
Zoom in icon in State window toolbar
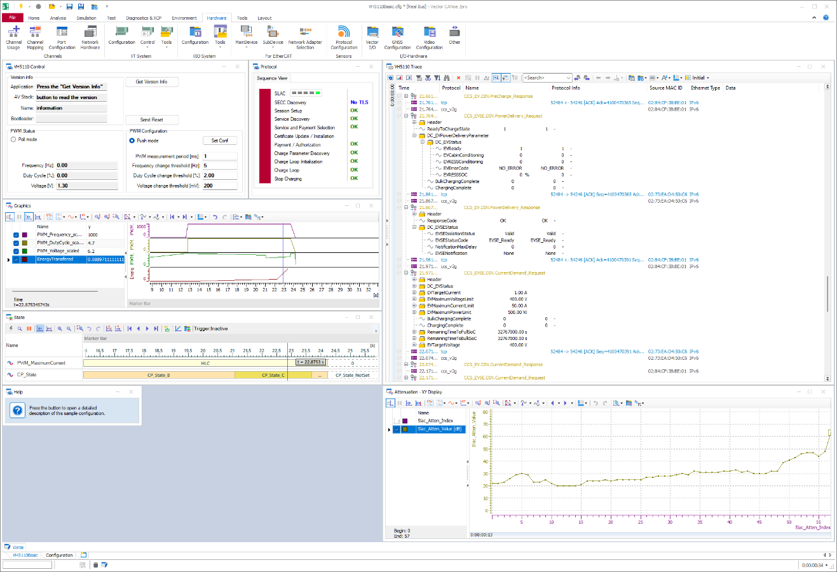click(60, 329)
